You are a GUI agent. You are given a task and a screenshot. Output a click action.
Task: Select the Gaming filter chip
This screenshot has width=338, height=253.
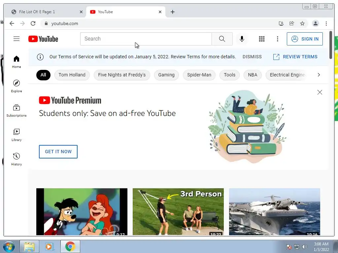coord(166,75)
